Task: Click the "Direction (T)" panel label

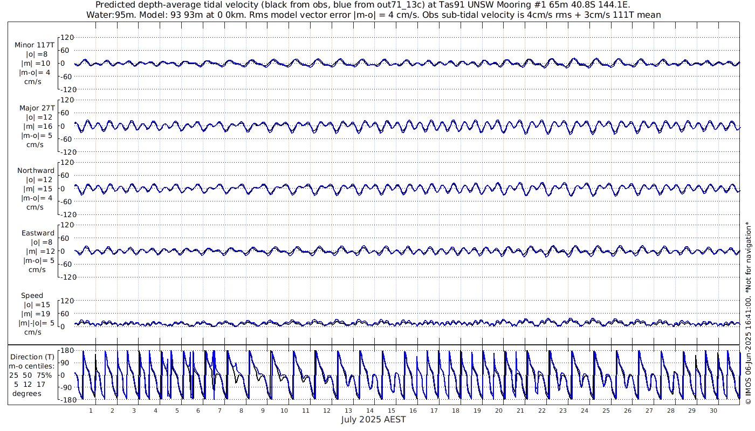Action: [32, 357]
